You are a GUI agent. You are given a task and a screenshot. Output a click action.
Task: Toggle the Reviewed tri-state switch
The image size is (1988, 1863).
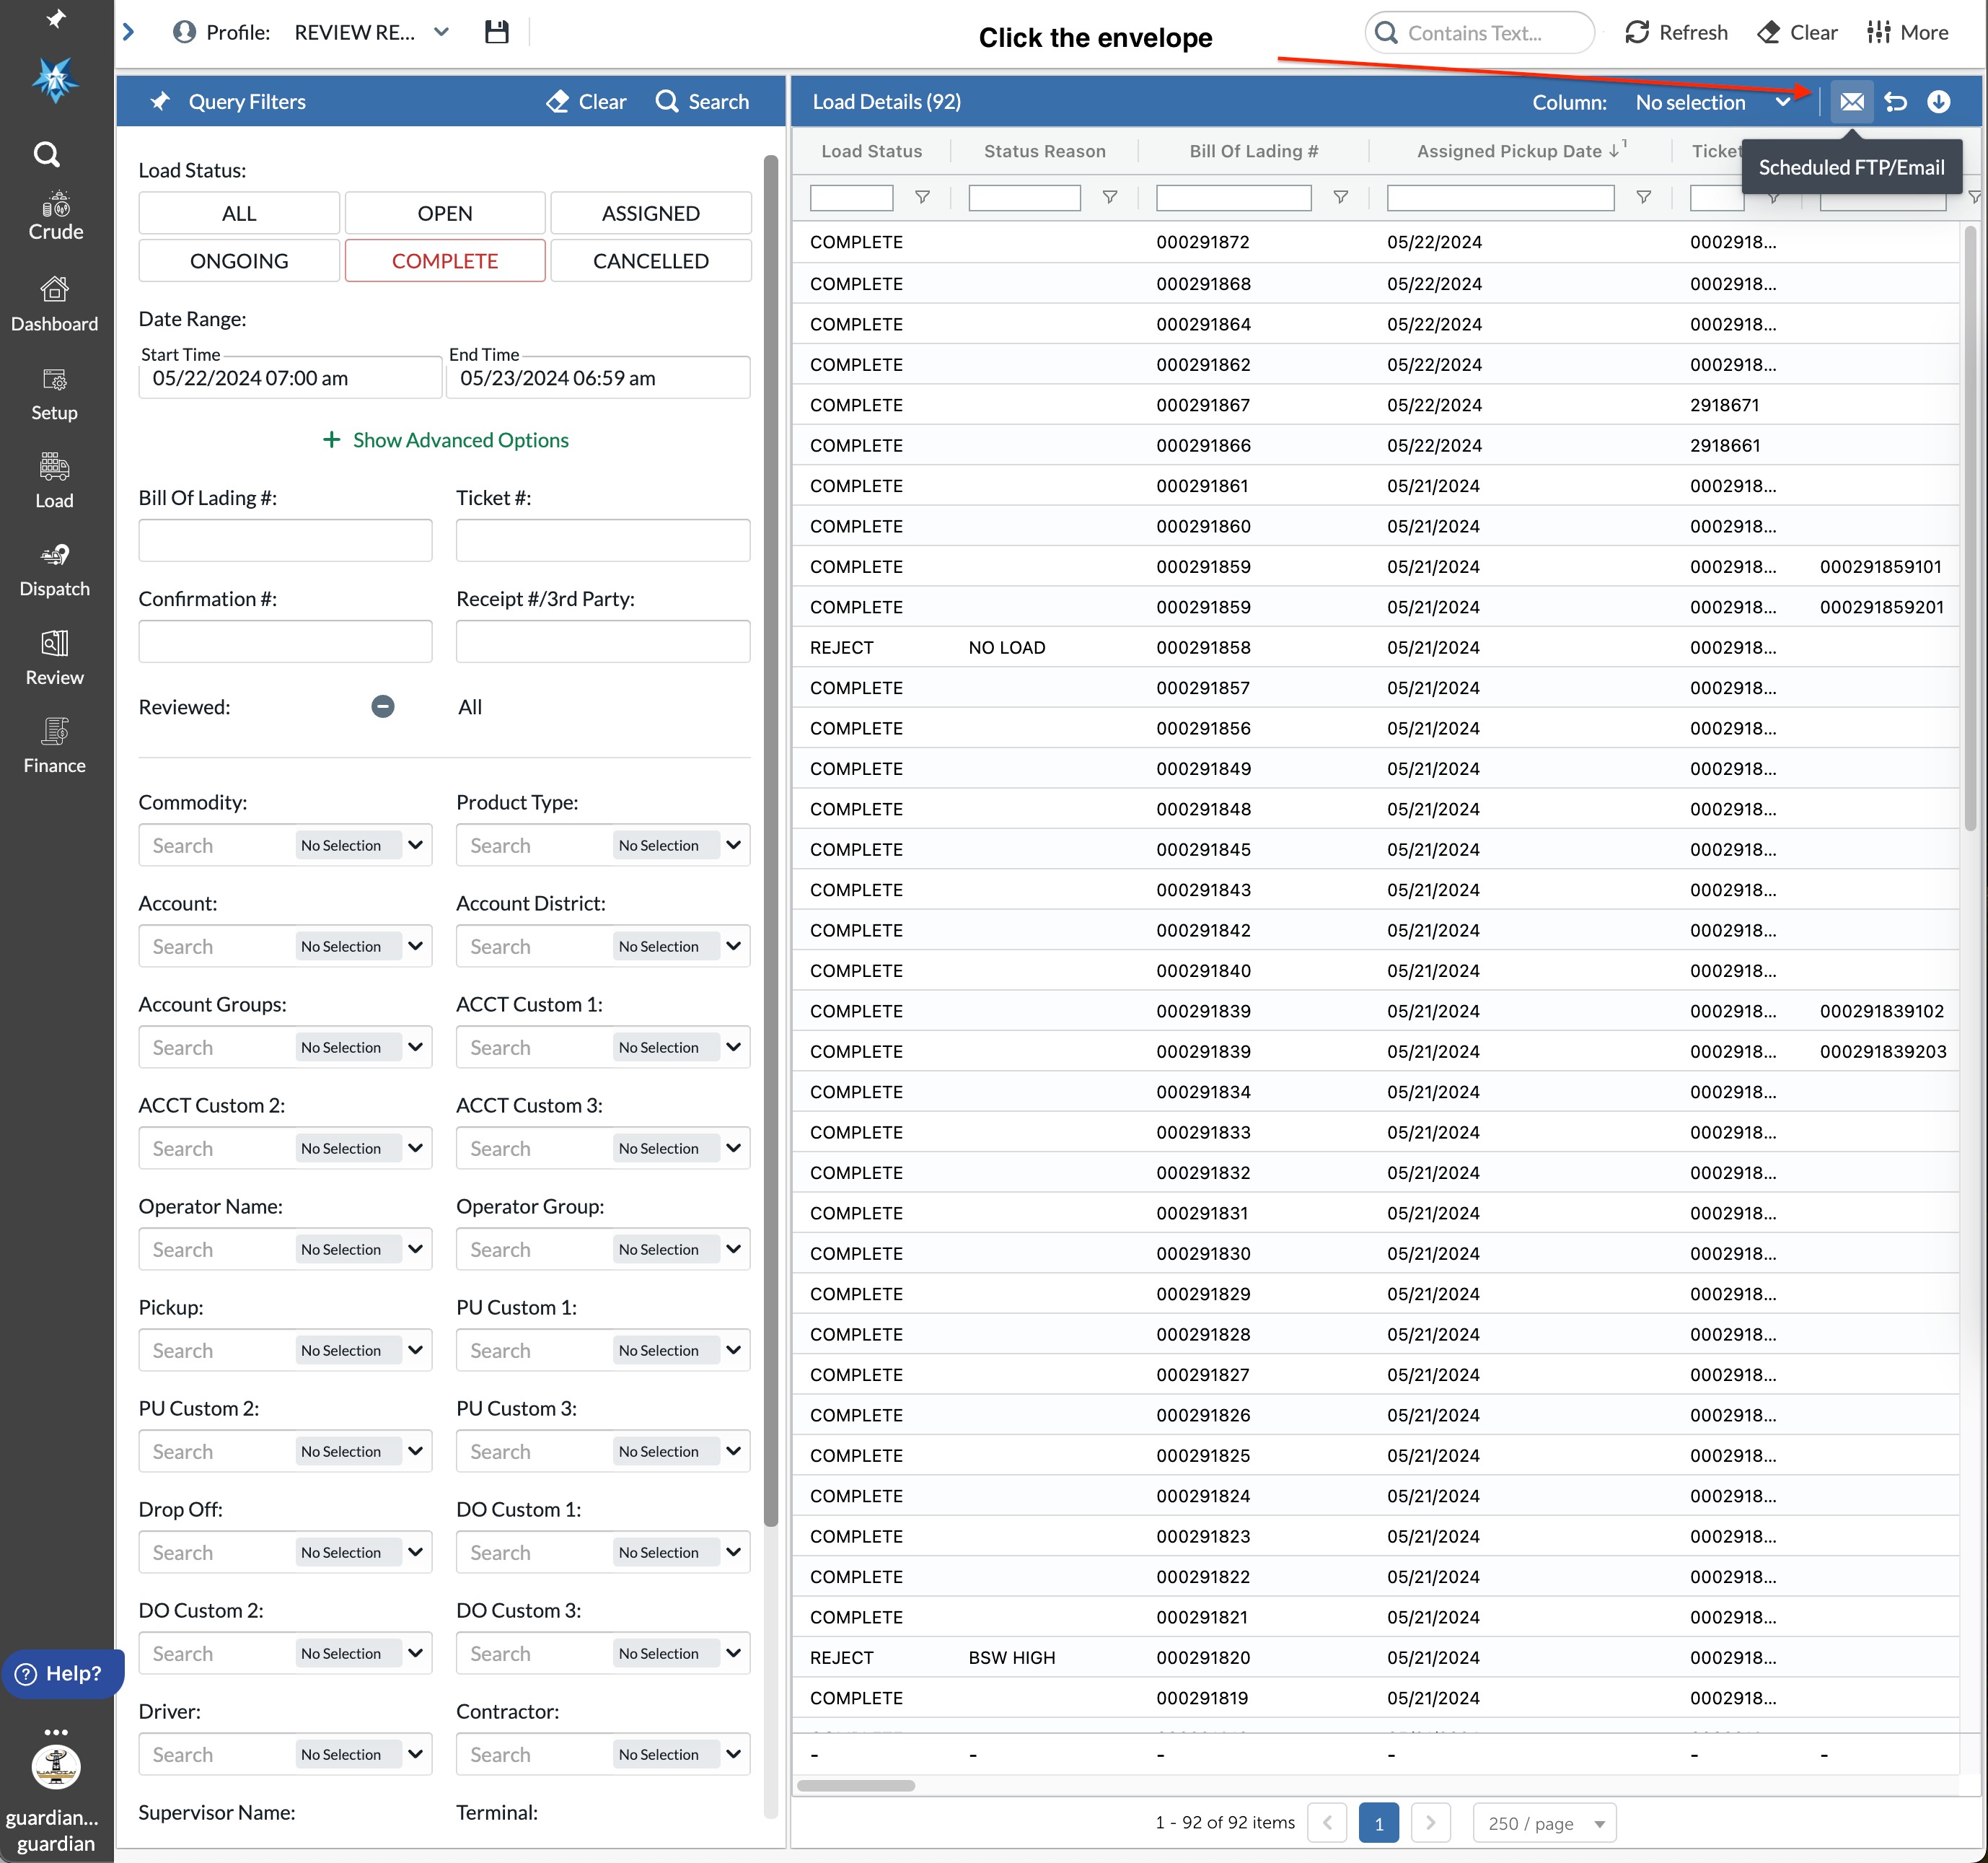pyautogui.click(x=383, y=706)
